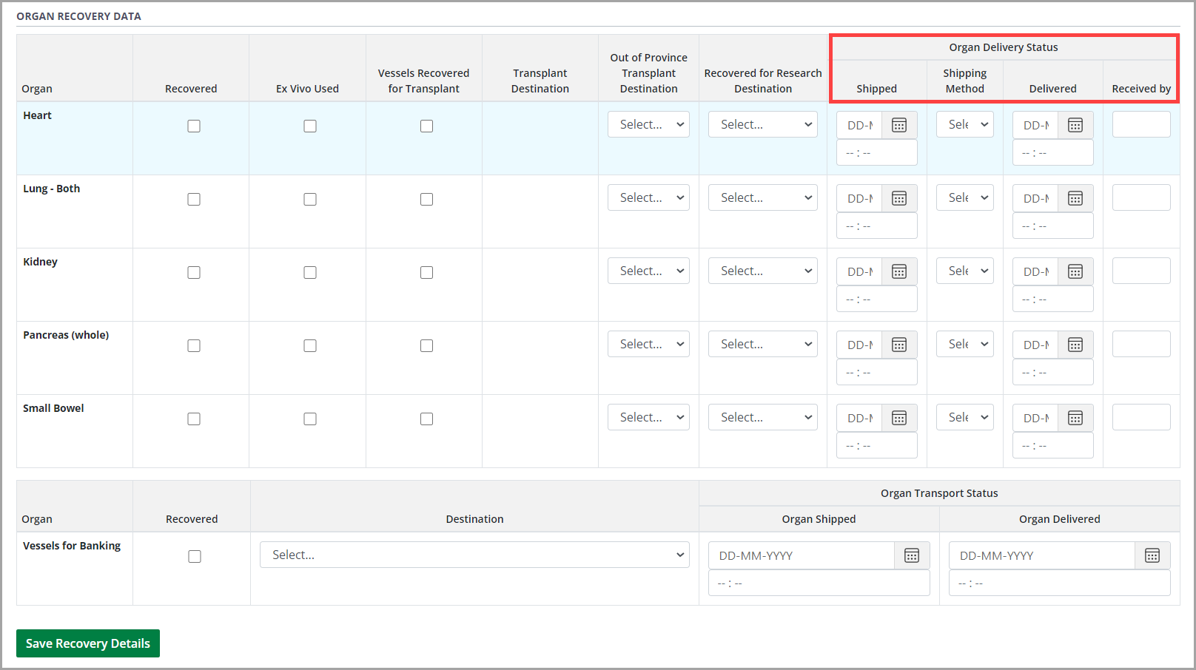Open the Recovered for Research Destination dropdown for Kidney
The width and height of the screenshot is (1196, 670).
tap(763, 270)
